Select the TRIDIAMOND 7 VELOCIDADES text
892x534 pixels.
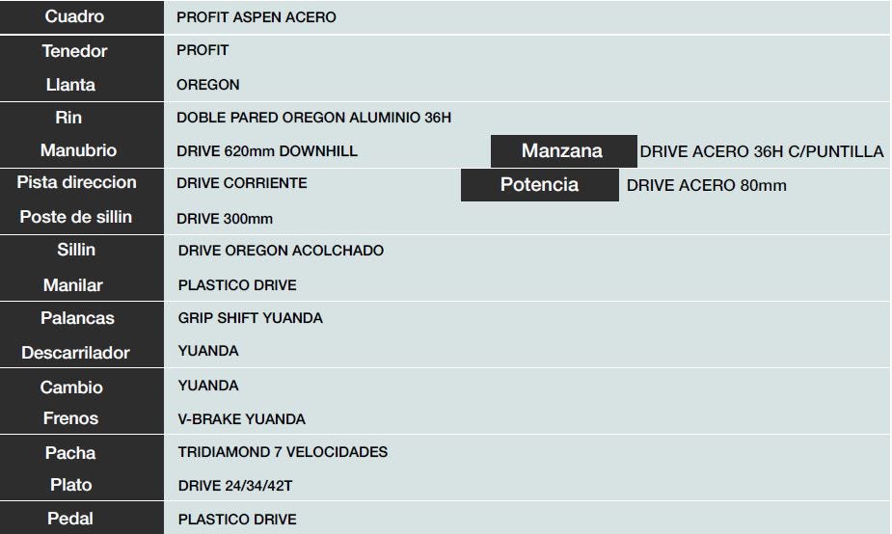coord(283,452)
